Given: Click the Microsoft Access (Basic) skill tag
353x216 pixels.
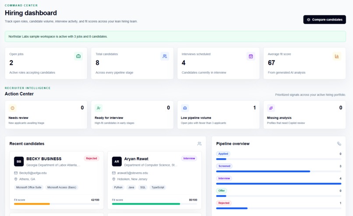Looking at the screenshot, I should tap(62, 188).
